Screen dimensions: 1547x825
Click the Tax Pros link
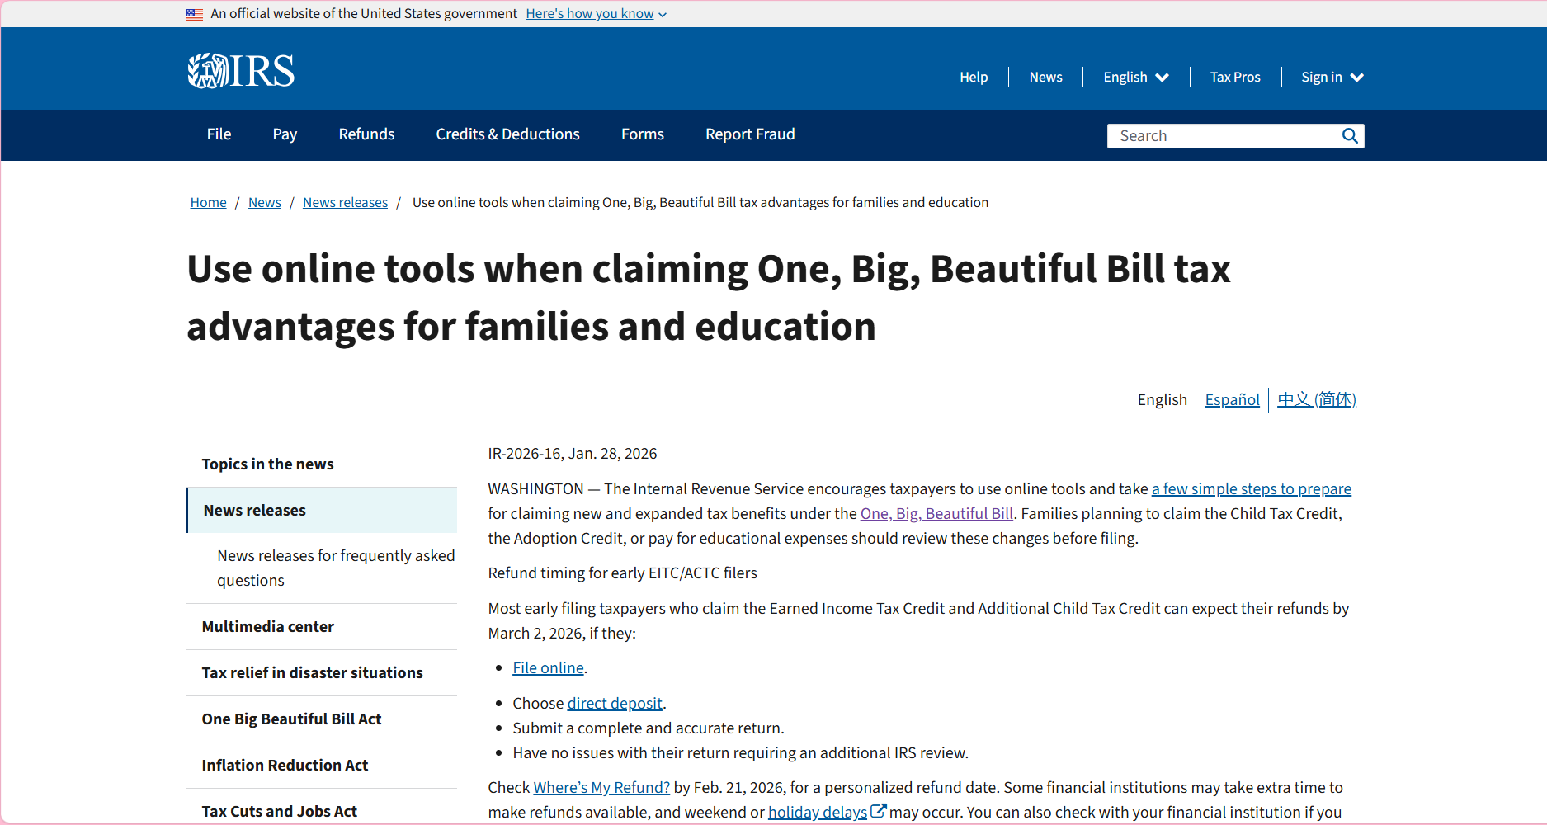point(1235,77)
